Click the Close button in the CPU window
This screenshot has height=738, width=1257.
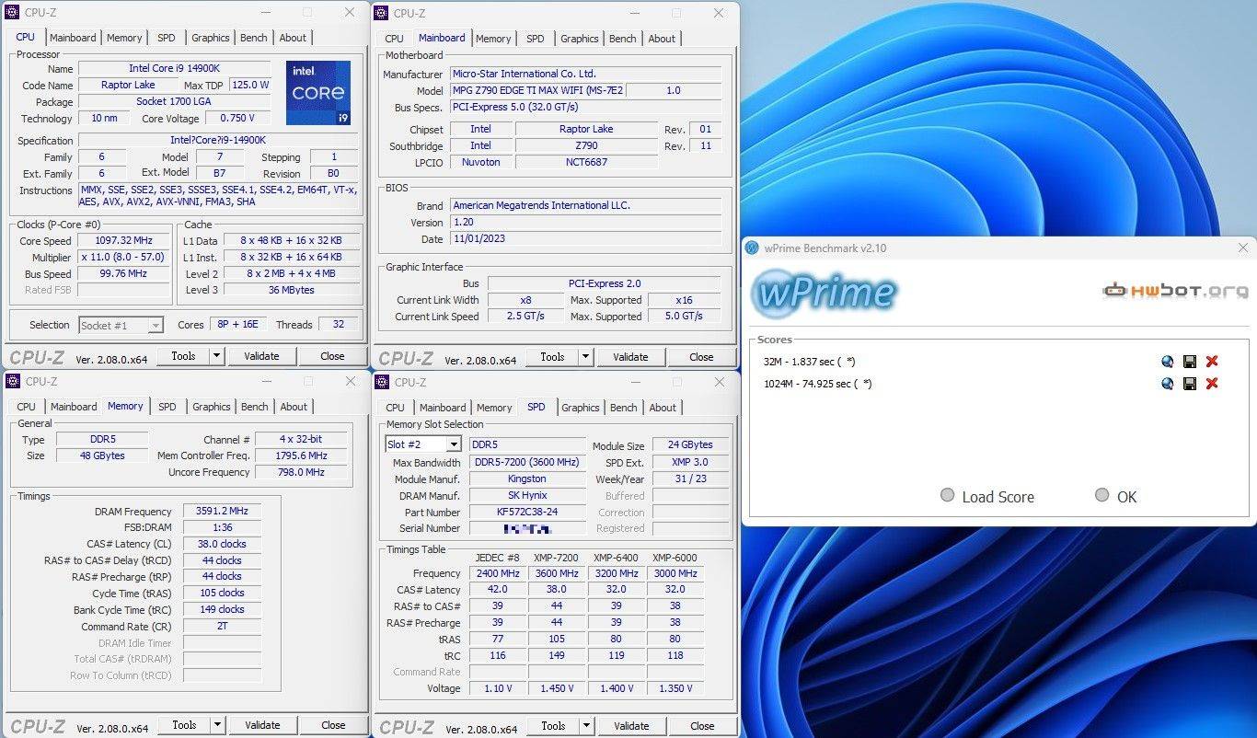(332, 356)
